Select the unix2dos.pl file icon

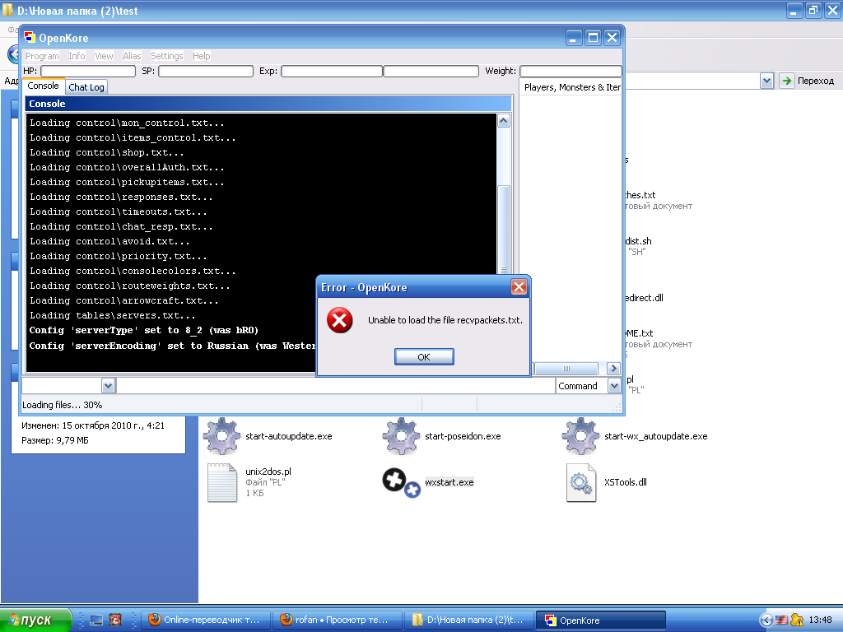(222, 482)
